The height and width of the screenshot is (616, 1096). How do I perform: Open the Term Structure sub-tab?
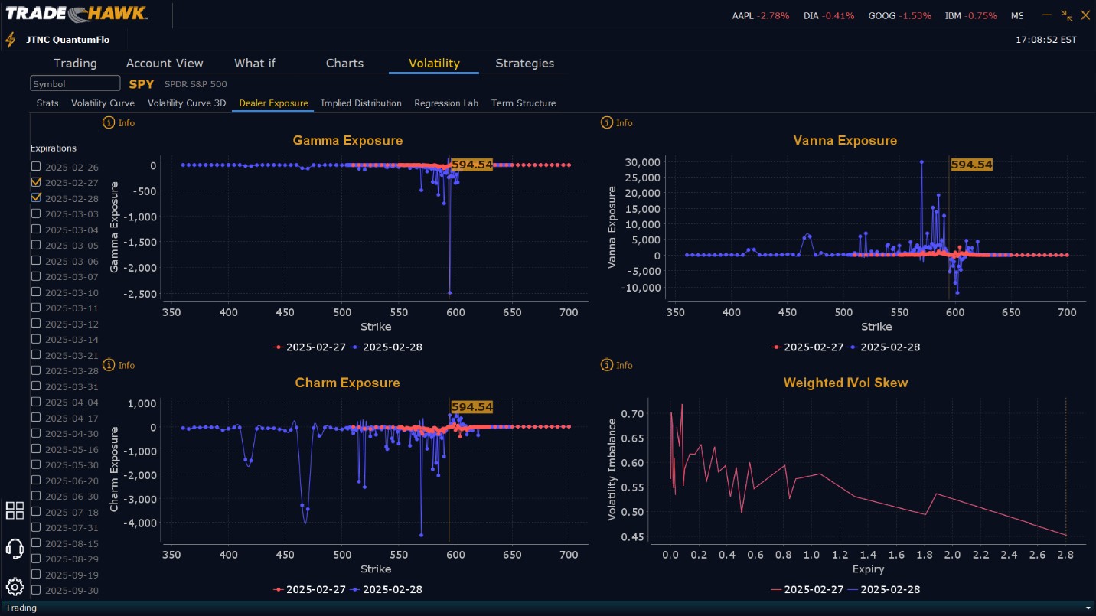[x=524, y=103]
